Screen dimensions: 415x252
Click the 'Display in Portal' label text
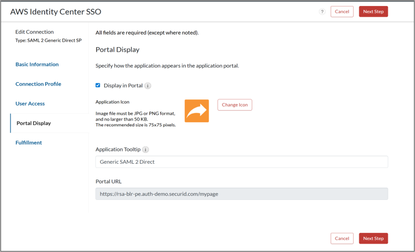(x=123, y=85)
